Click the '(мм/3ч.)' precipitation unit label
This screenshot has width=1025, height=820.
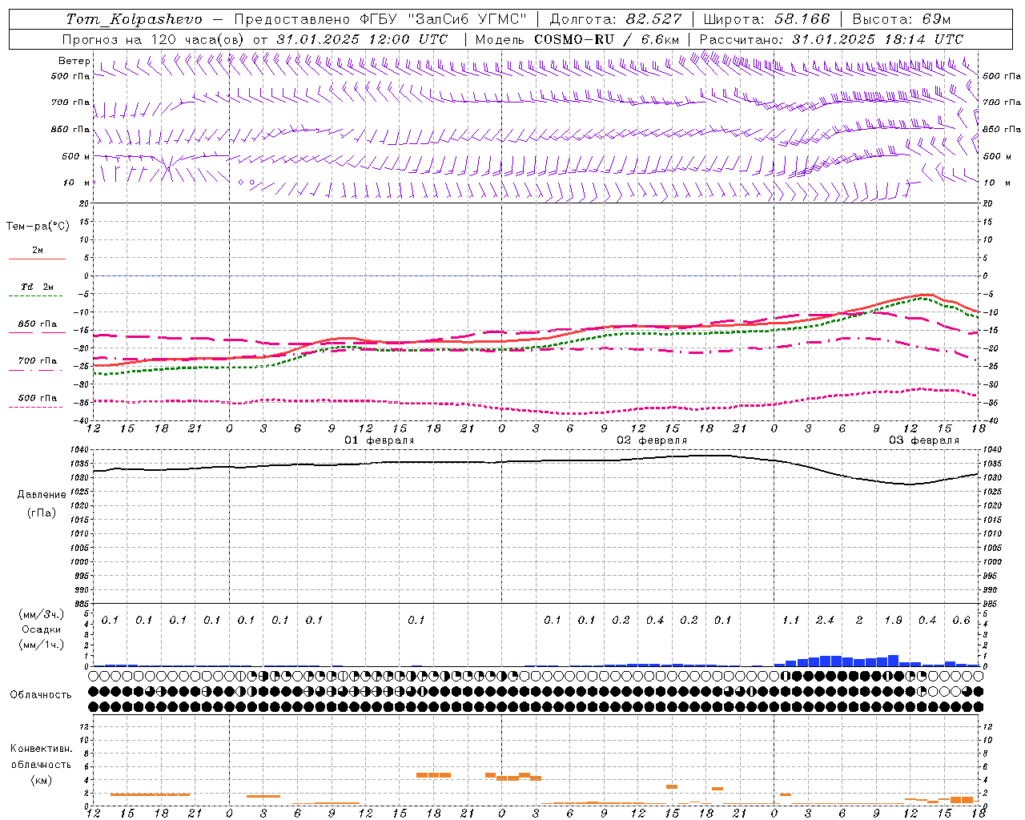pos(41,614)
